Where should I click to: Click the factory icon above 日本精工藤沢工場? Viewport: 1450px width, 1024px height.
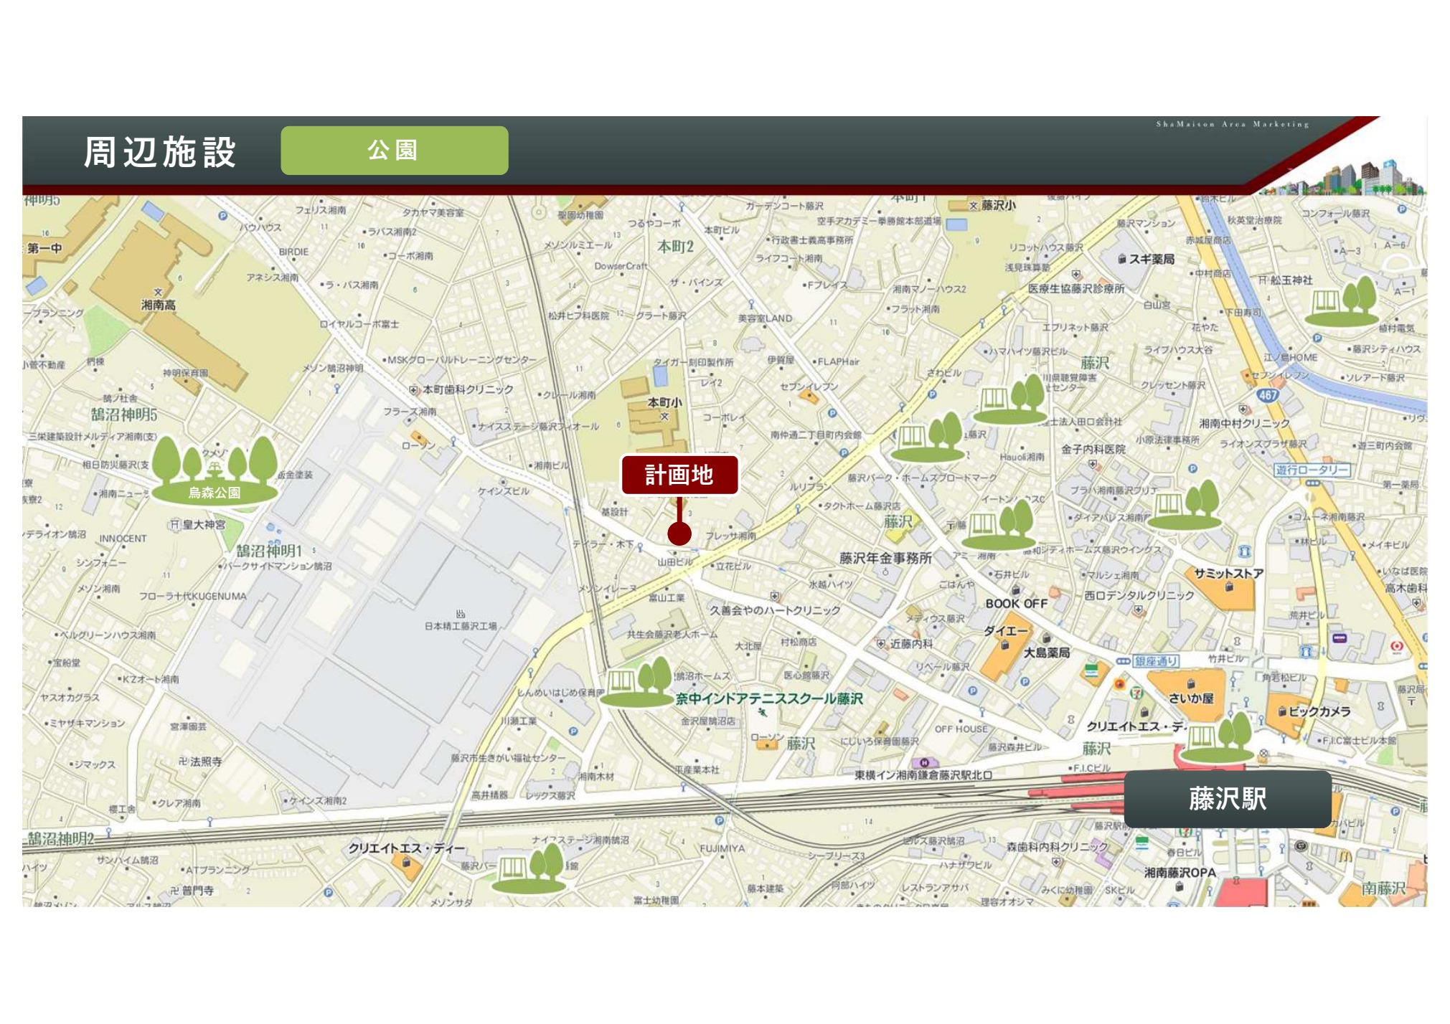tap(460, 614)
